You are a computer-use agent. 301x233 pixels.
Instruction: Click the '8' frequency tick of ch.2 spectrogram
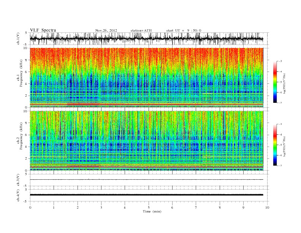click(x=27, y=123)
